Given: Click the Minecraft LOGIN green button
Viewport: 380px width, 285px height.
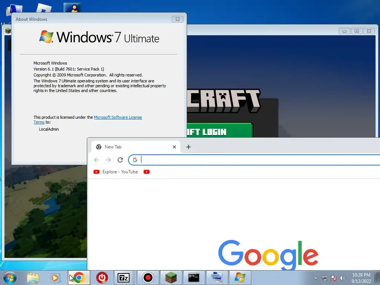Looking at the screenshot, I should 220,130.
